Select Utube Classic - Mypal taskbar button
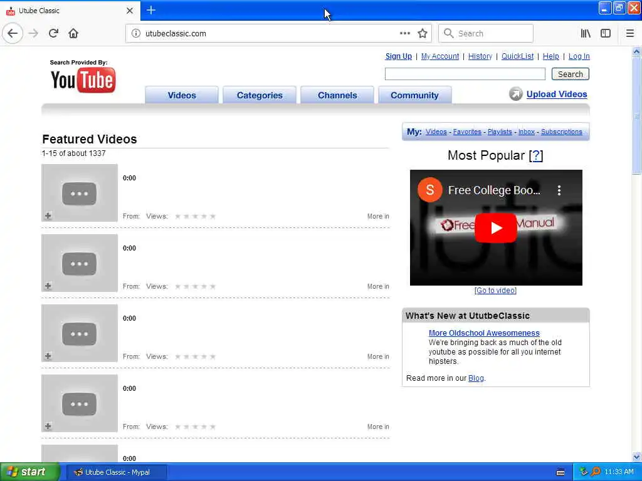 pos(116,472)
